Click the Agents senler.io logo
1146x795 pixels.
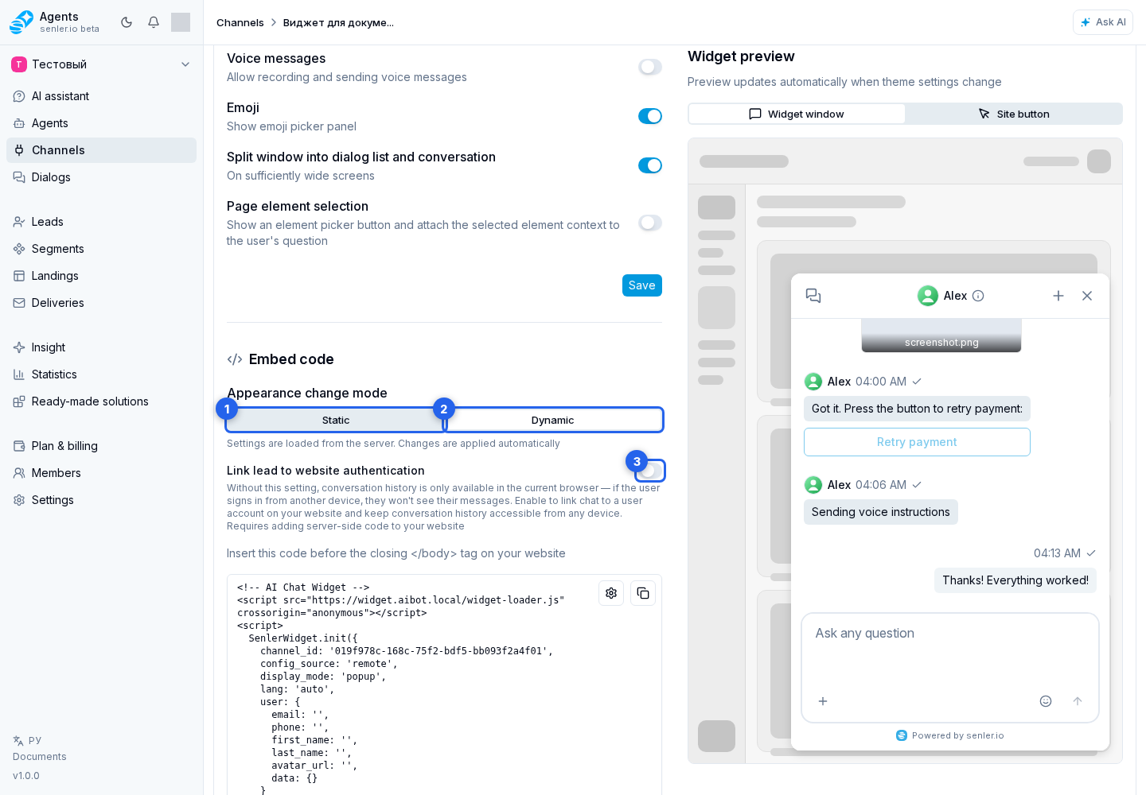coord(54,22)
